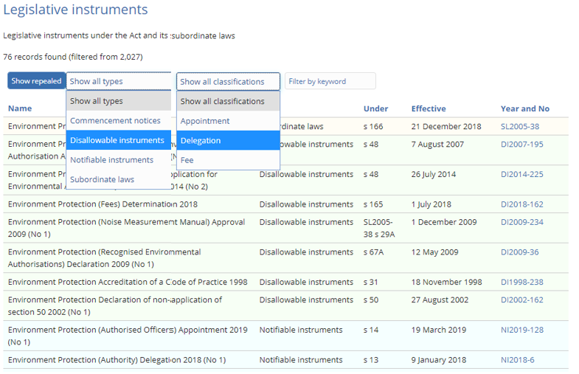Click the 1 July 2018 effective date
The height and width of the screenshot is (374, 579).
(x=431, y=204)
